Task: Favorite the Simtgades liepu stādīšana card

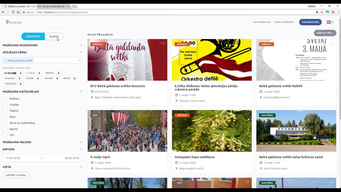Action: pyautogui.click(x=247, y=115)
